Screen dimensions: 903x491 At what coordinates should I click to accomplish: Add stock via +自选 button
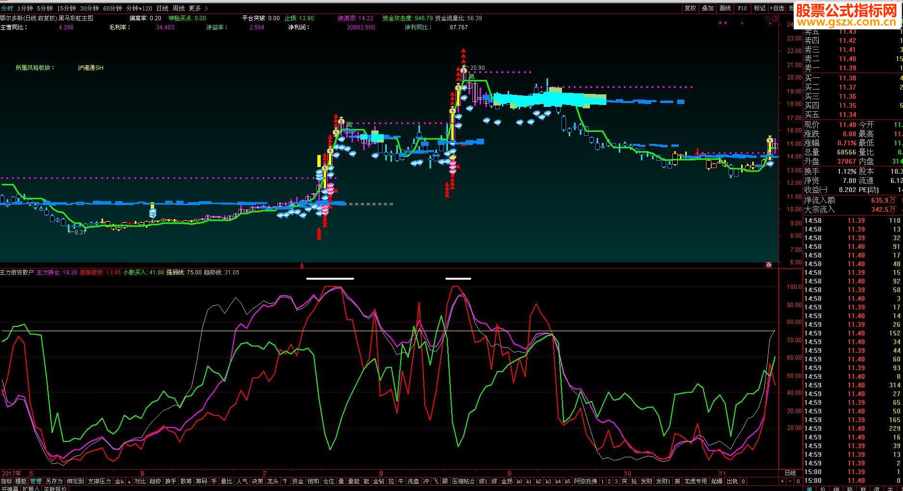coord(777,8)
